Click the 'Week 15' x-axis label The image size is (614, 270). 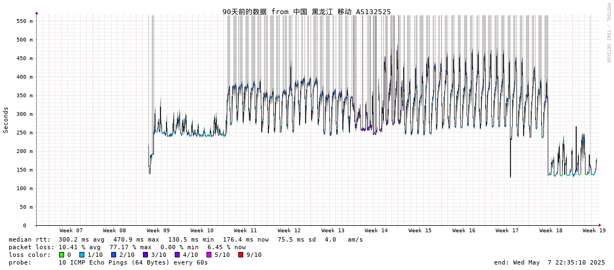point(420,231)
